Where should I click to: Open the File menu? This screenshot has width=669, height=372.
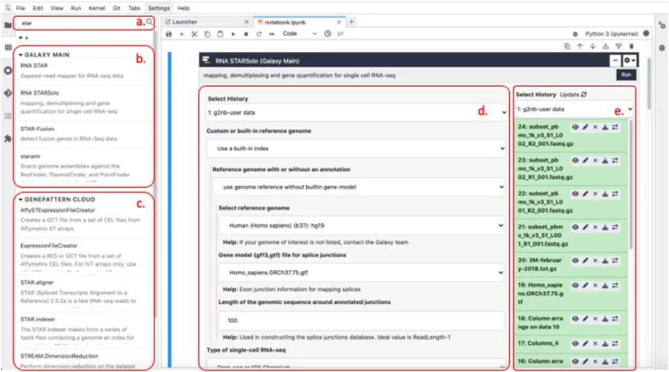(x=20, y=8)
